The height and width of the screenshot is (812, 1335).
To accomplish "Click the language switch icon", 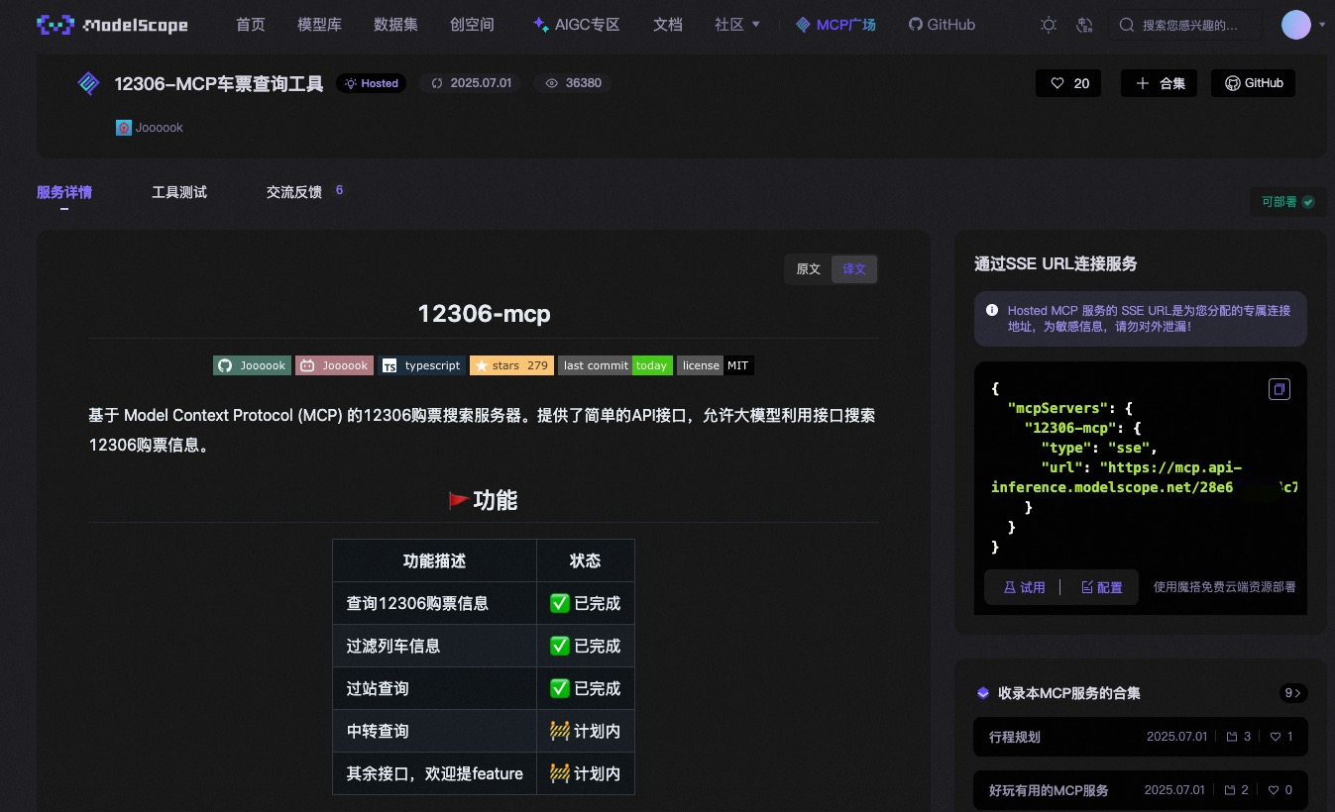I will coord(1084,25).
